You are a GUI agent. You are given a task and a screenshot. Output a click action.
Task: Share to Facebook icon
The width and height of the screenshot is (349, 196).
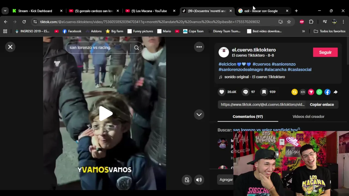point(327,92)
